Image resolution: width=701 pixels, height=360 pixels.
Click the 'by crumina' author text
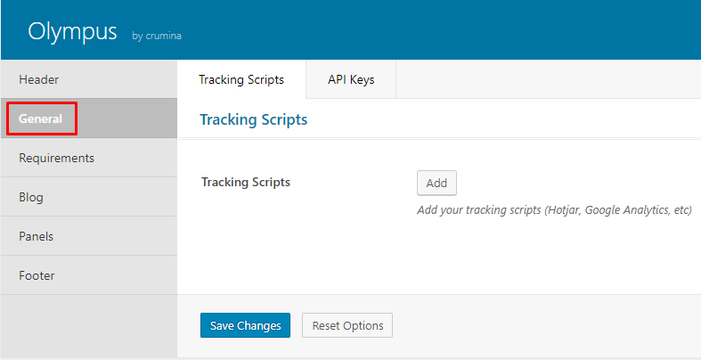[x=157, y=36]
